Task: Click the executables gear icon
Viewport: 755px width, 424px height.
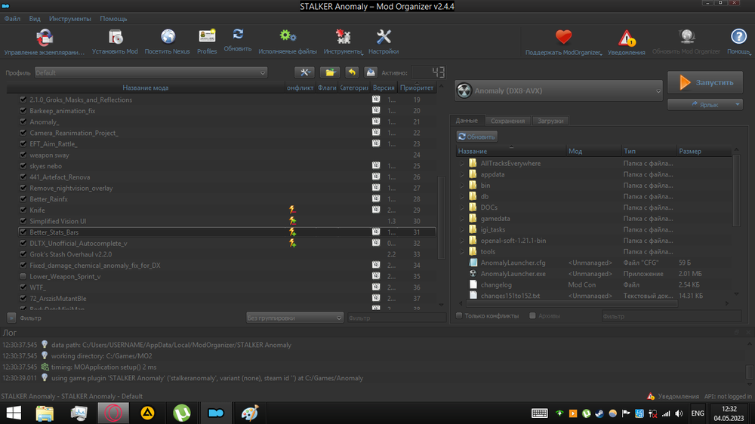Action: [x=287, y=37]
